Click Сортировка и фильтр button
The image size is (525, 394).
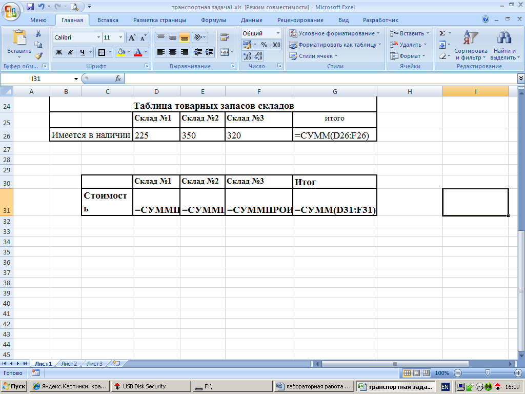(471, 45)
